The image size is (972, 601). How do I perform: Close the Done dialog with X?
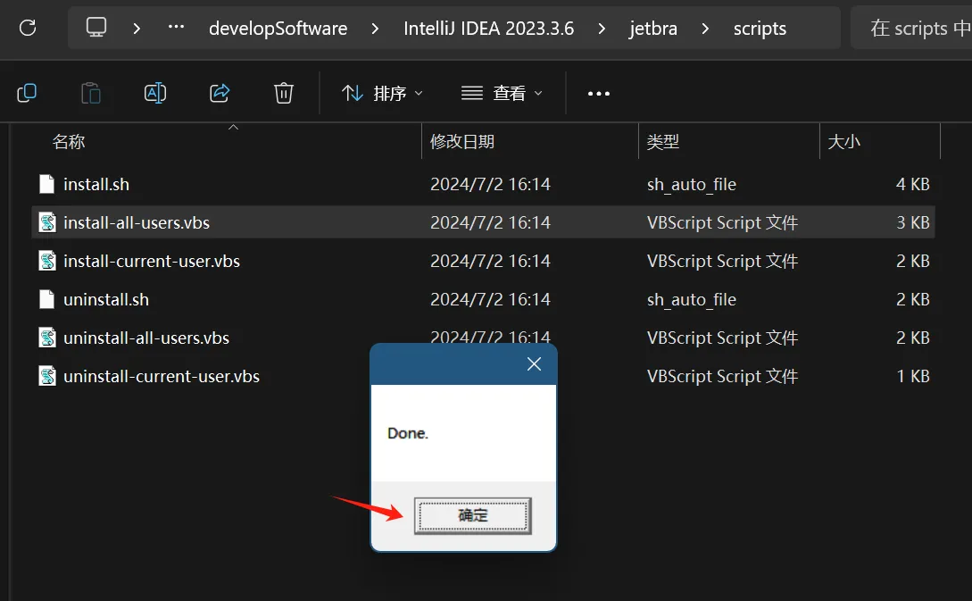pyautogui.click(x=534, y=364)
